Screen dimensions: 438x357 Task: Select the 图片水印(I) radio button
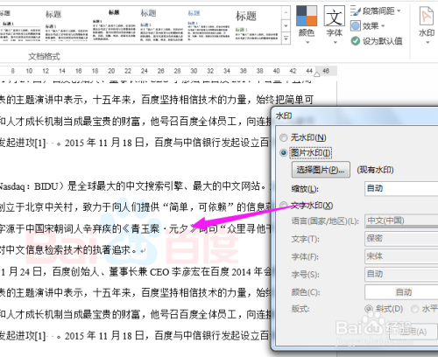[284, 152]
